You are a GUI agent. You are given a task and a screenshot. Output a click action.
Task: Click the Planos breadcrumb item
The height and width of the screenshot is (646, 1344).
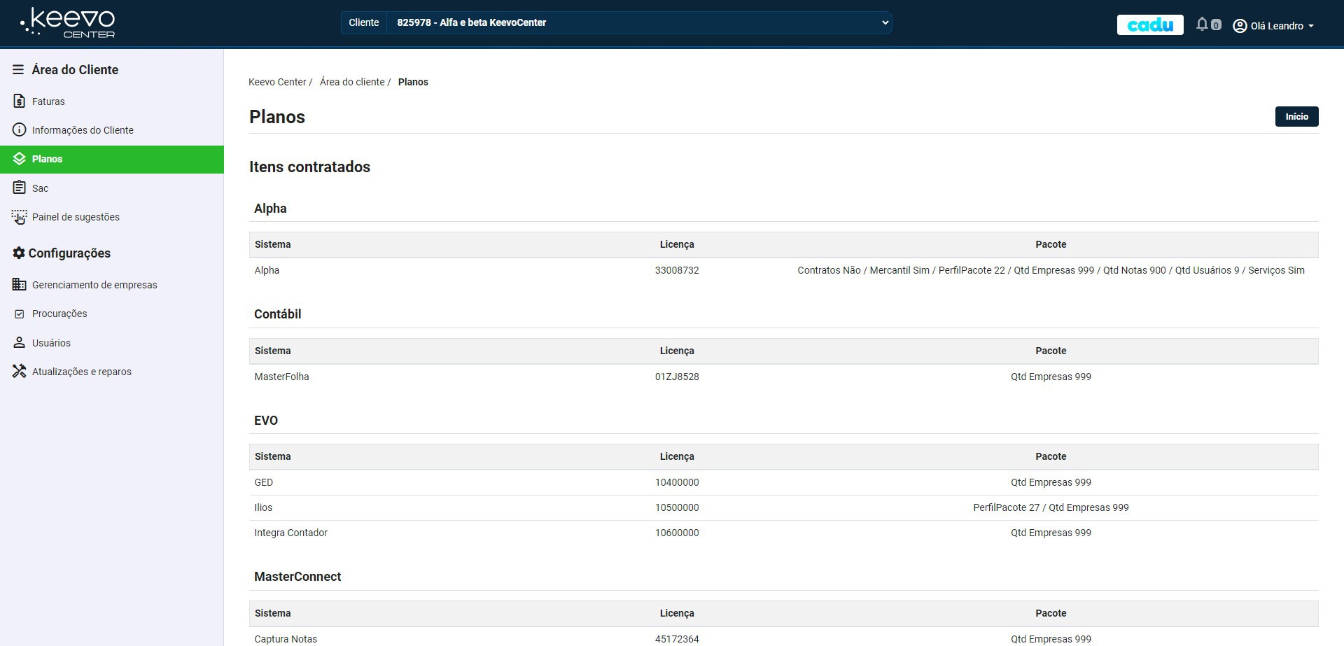(413, 82)
